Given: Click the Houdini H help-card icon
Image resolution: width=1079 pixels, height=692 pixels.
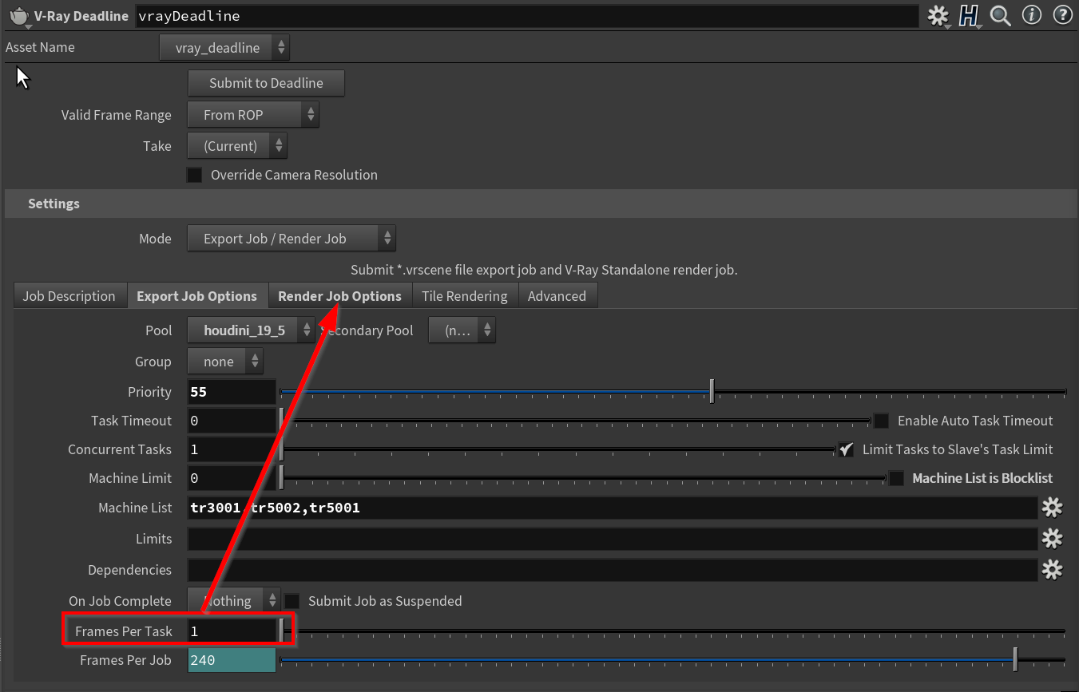Looking at the screenshot, I should [x=970, y=16].
